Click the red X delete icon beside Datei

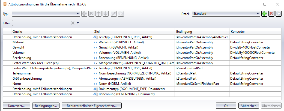click(x=271, y=14)
